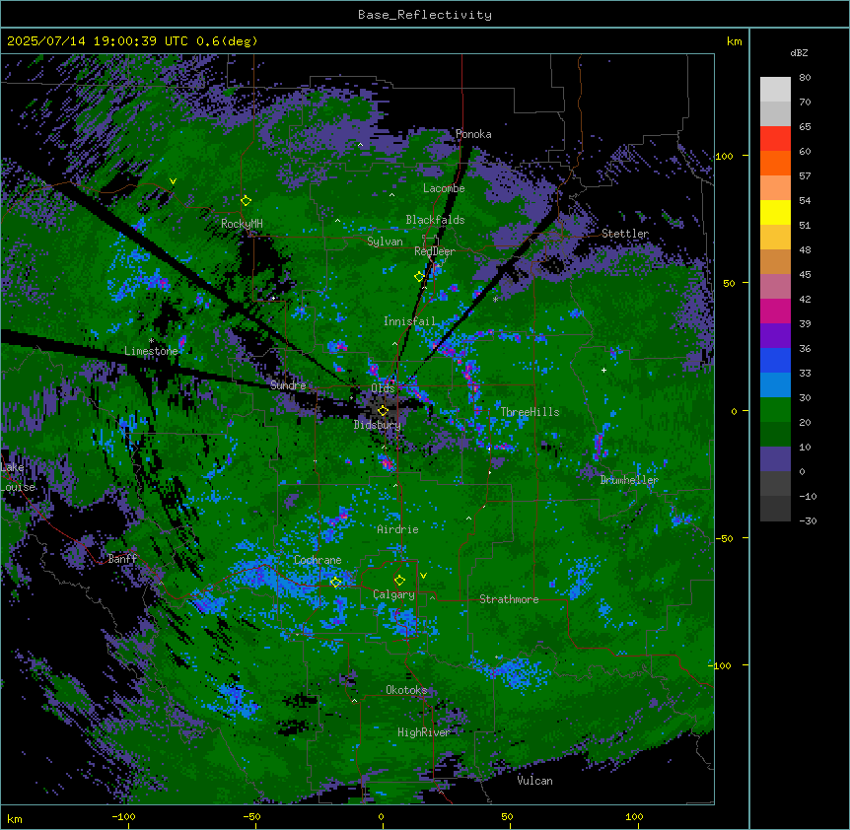
Task: Select the slate purple swatch between 10 and 0
Action: click(775, 459)
